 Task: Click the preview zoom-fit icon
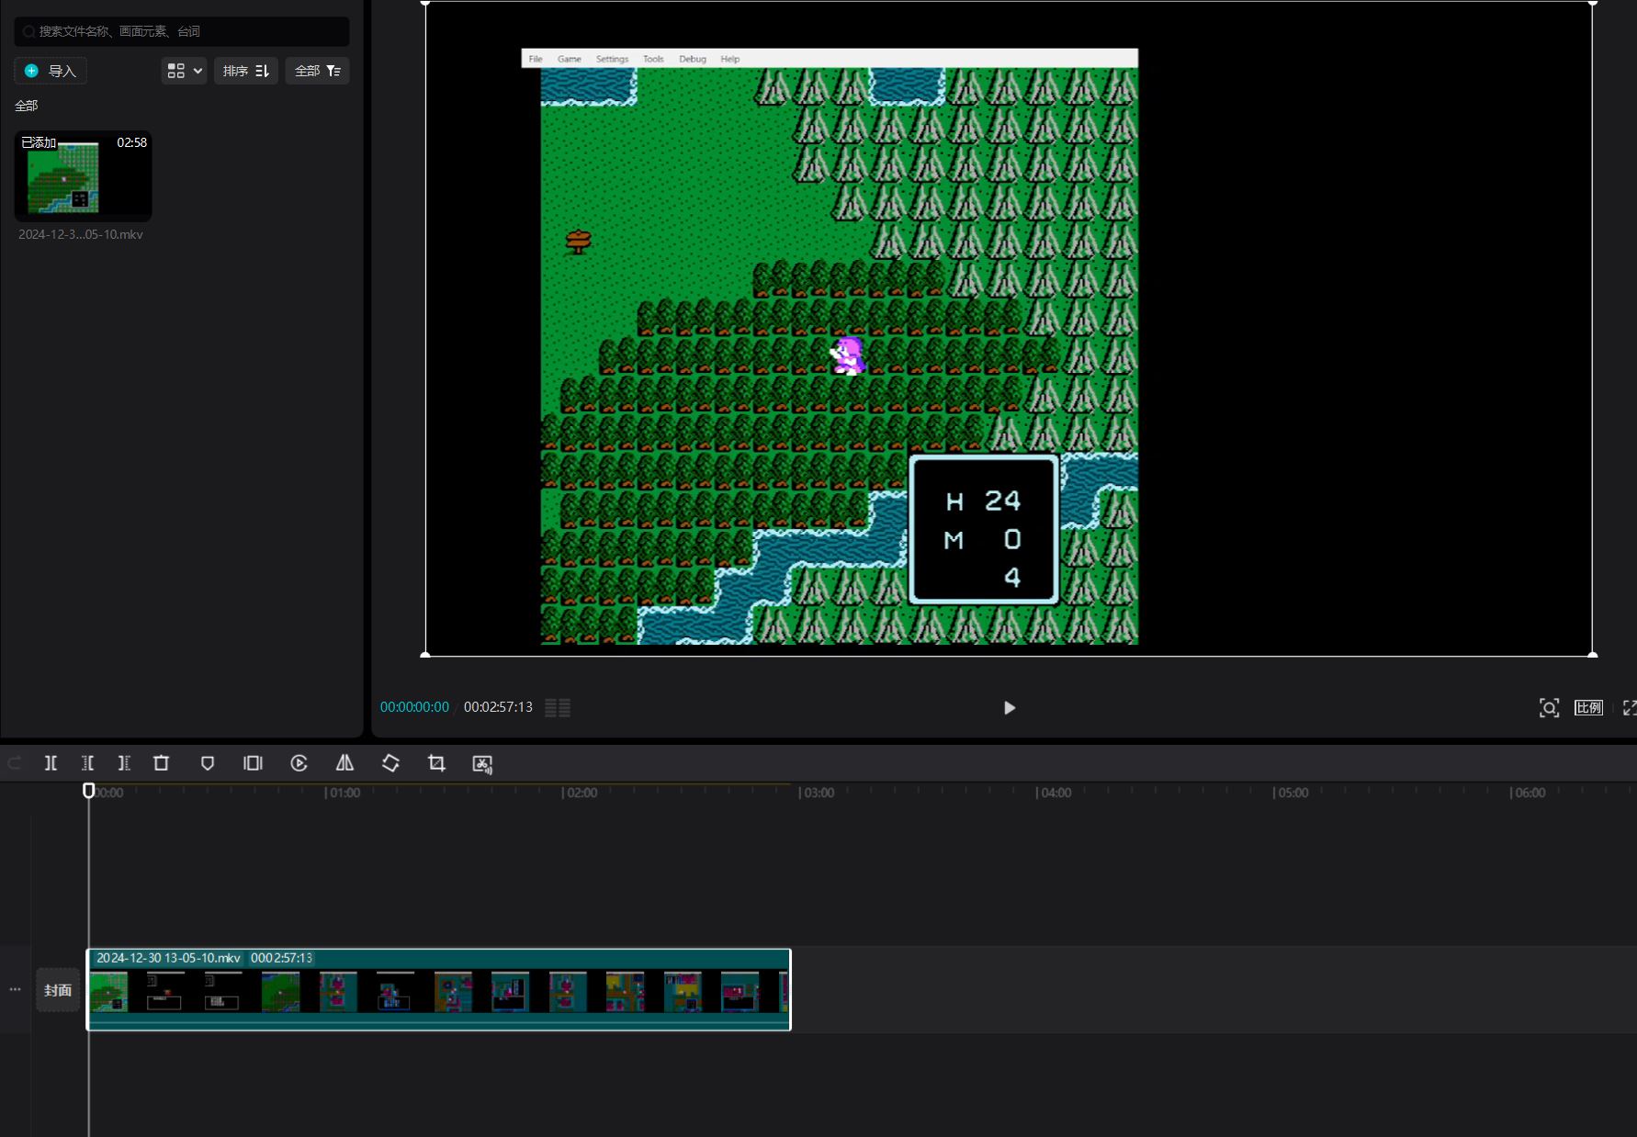pos(1549,708)
